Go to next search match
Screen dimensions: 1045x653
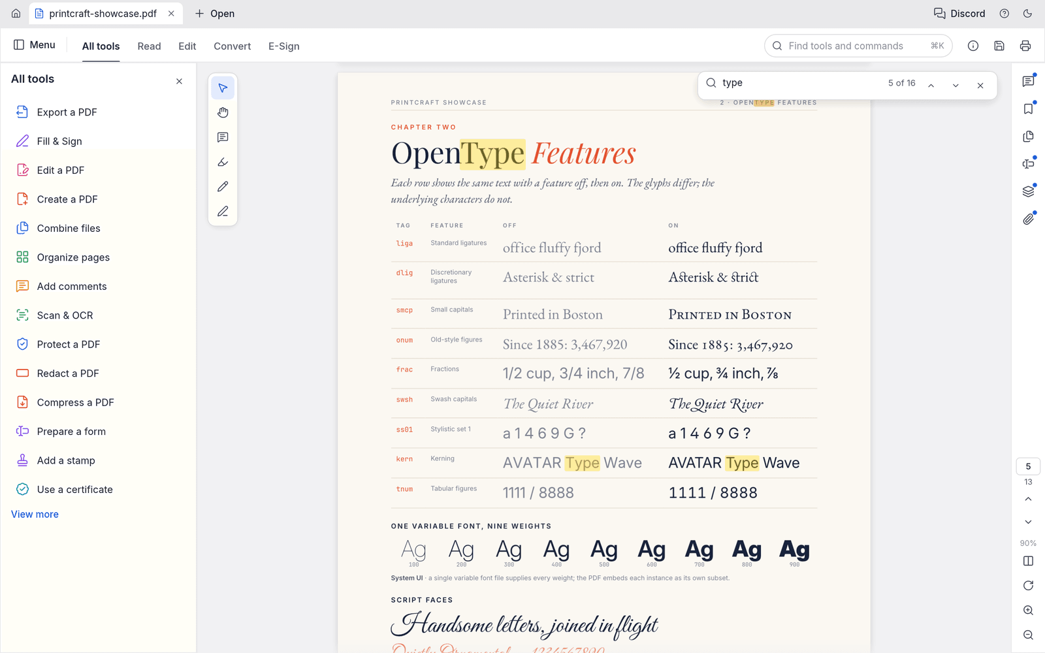(956, 86)
